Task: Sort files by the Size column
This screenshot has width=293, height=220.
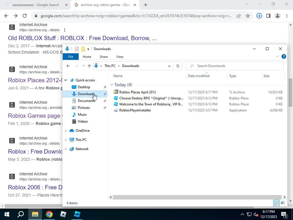Action: [266, 76]
